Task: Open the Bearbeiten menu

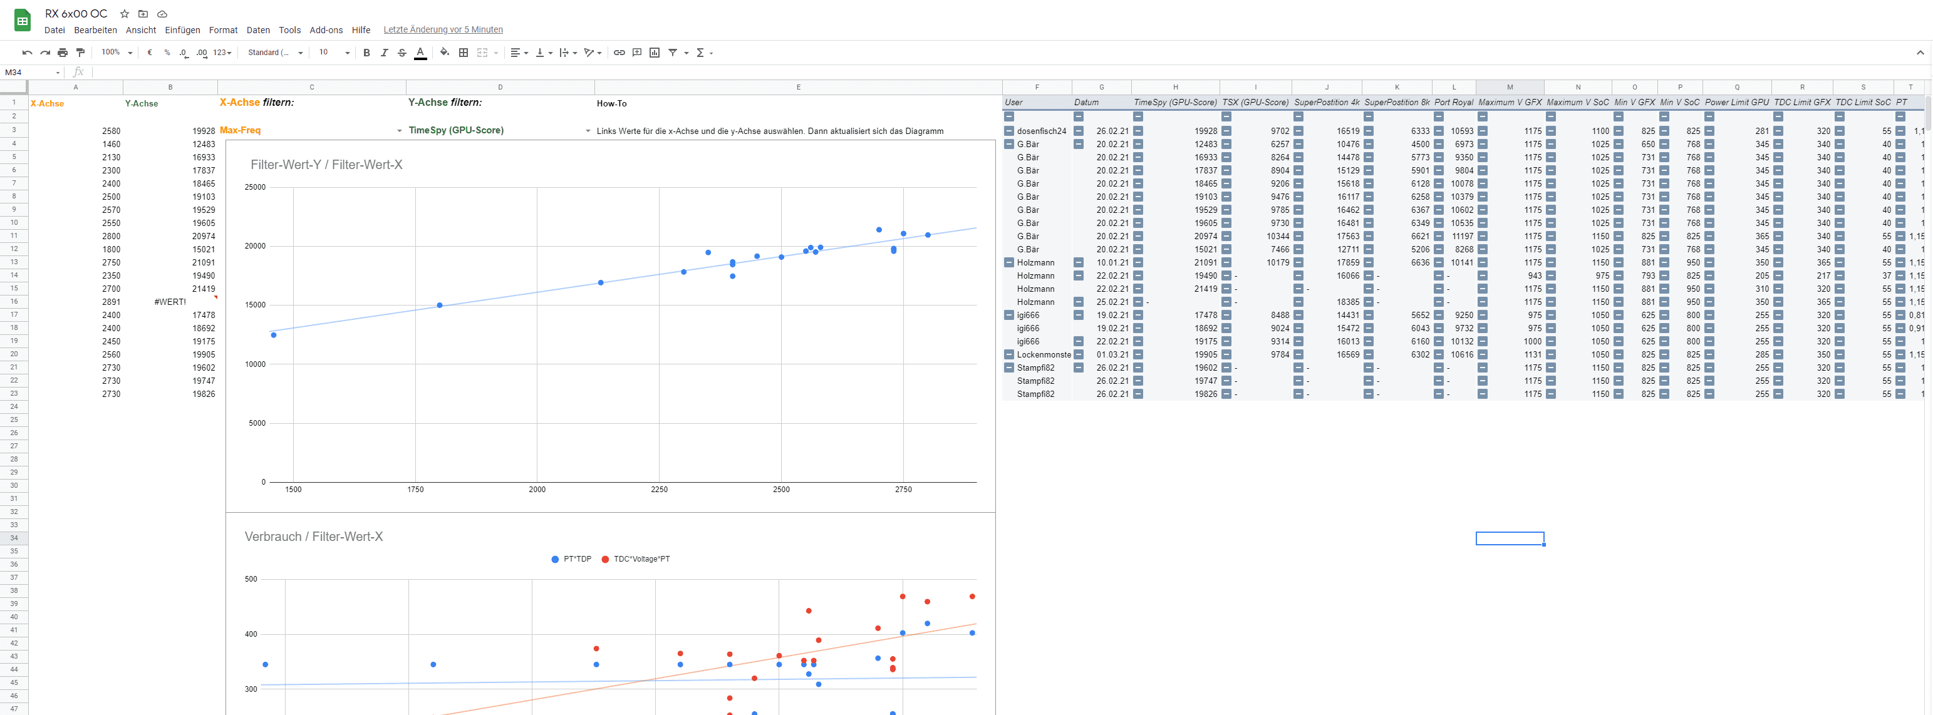Action: 95,30
